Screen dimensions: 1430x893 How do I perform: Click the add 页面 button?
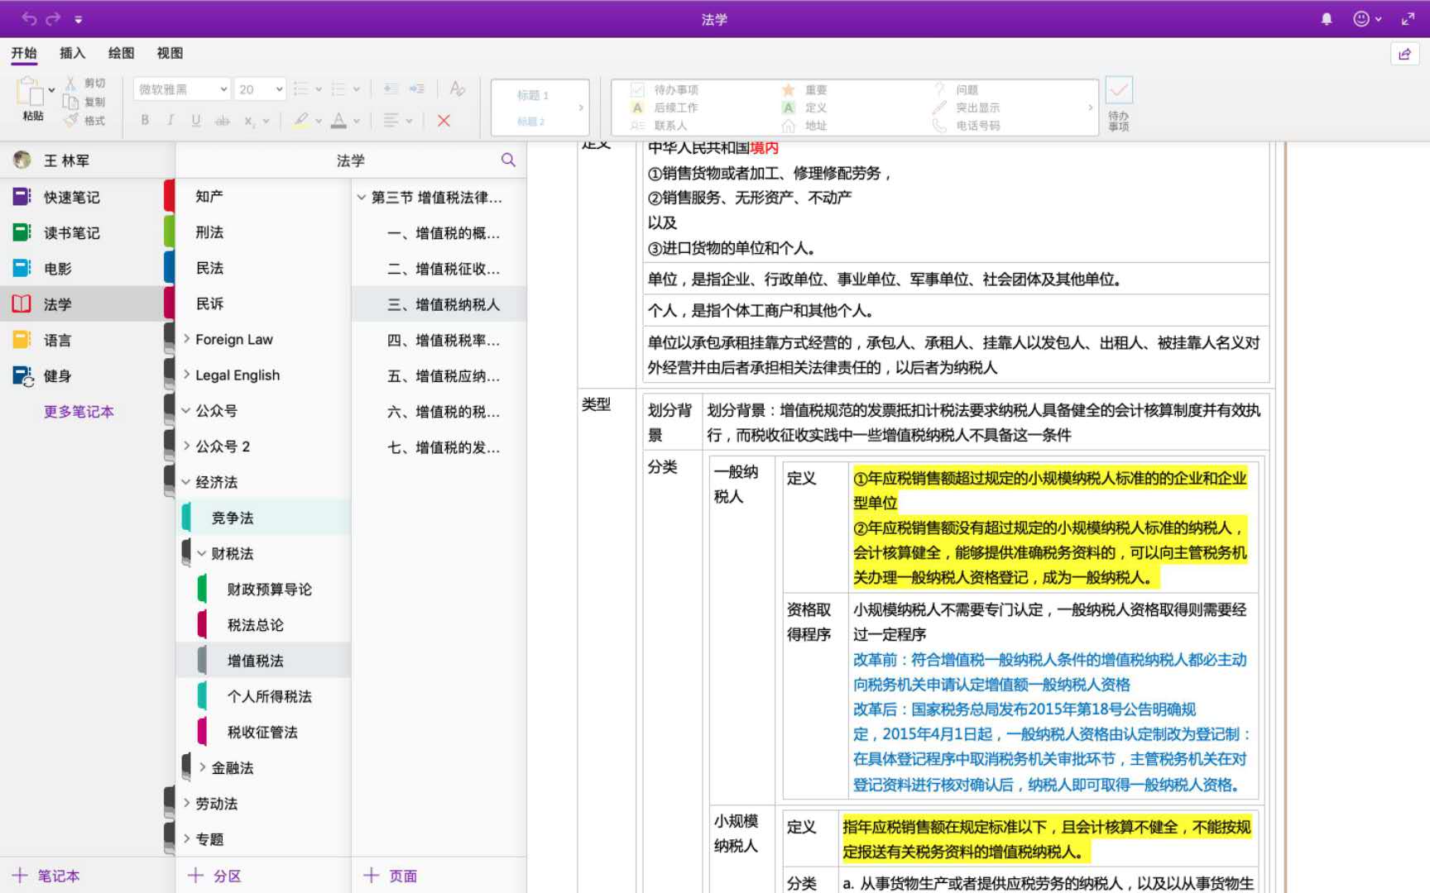pyautogui.click(x=391, y=876)
